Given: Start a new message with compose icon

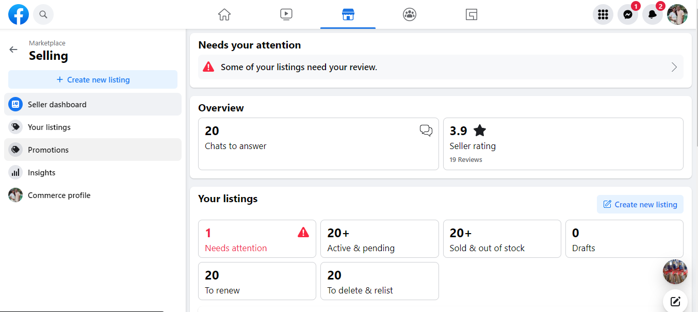Looking at the screenshot, I should (675, 302).
